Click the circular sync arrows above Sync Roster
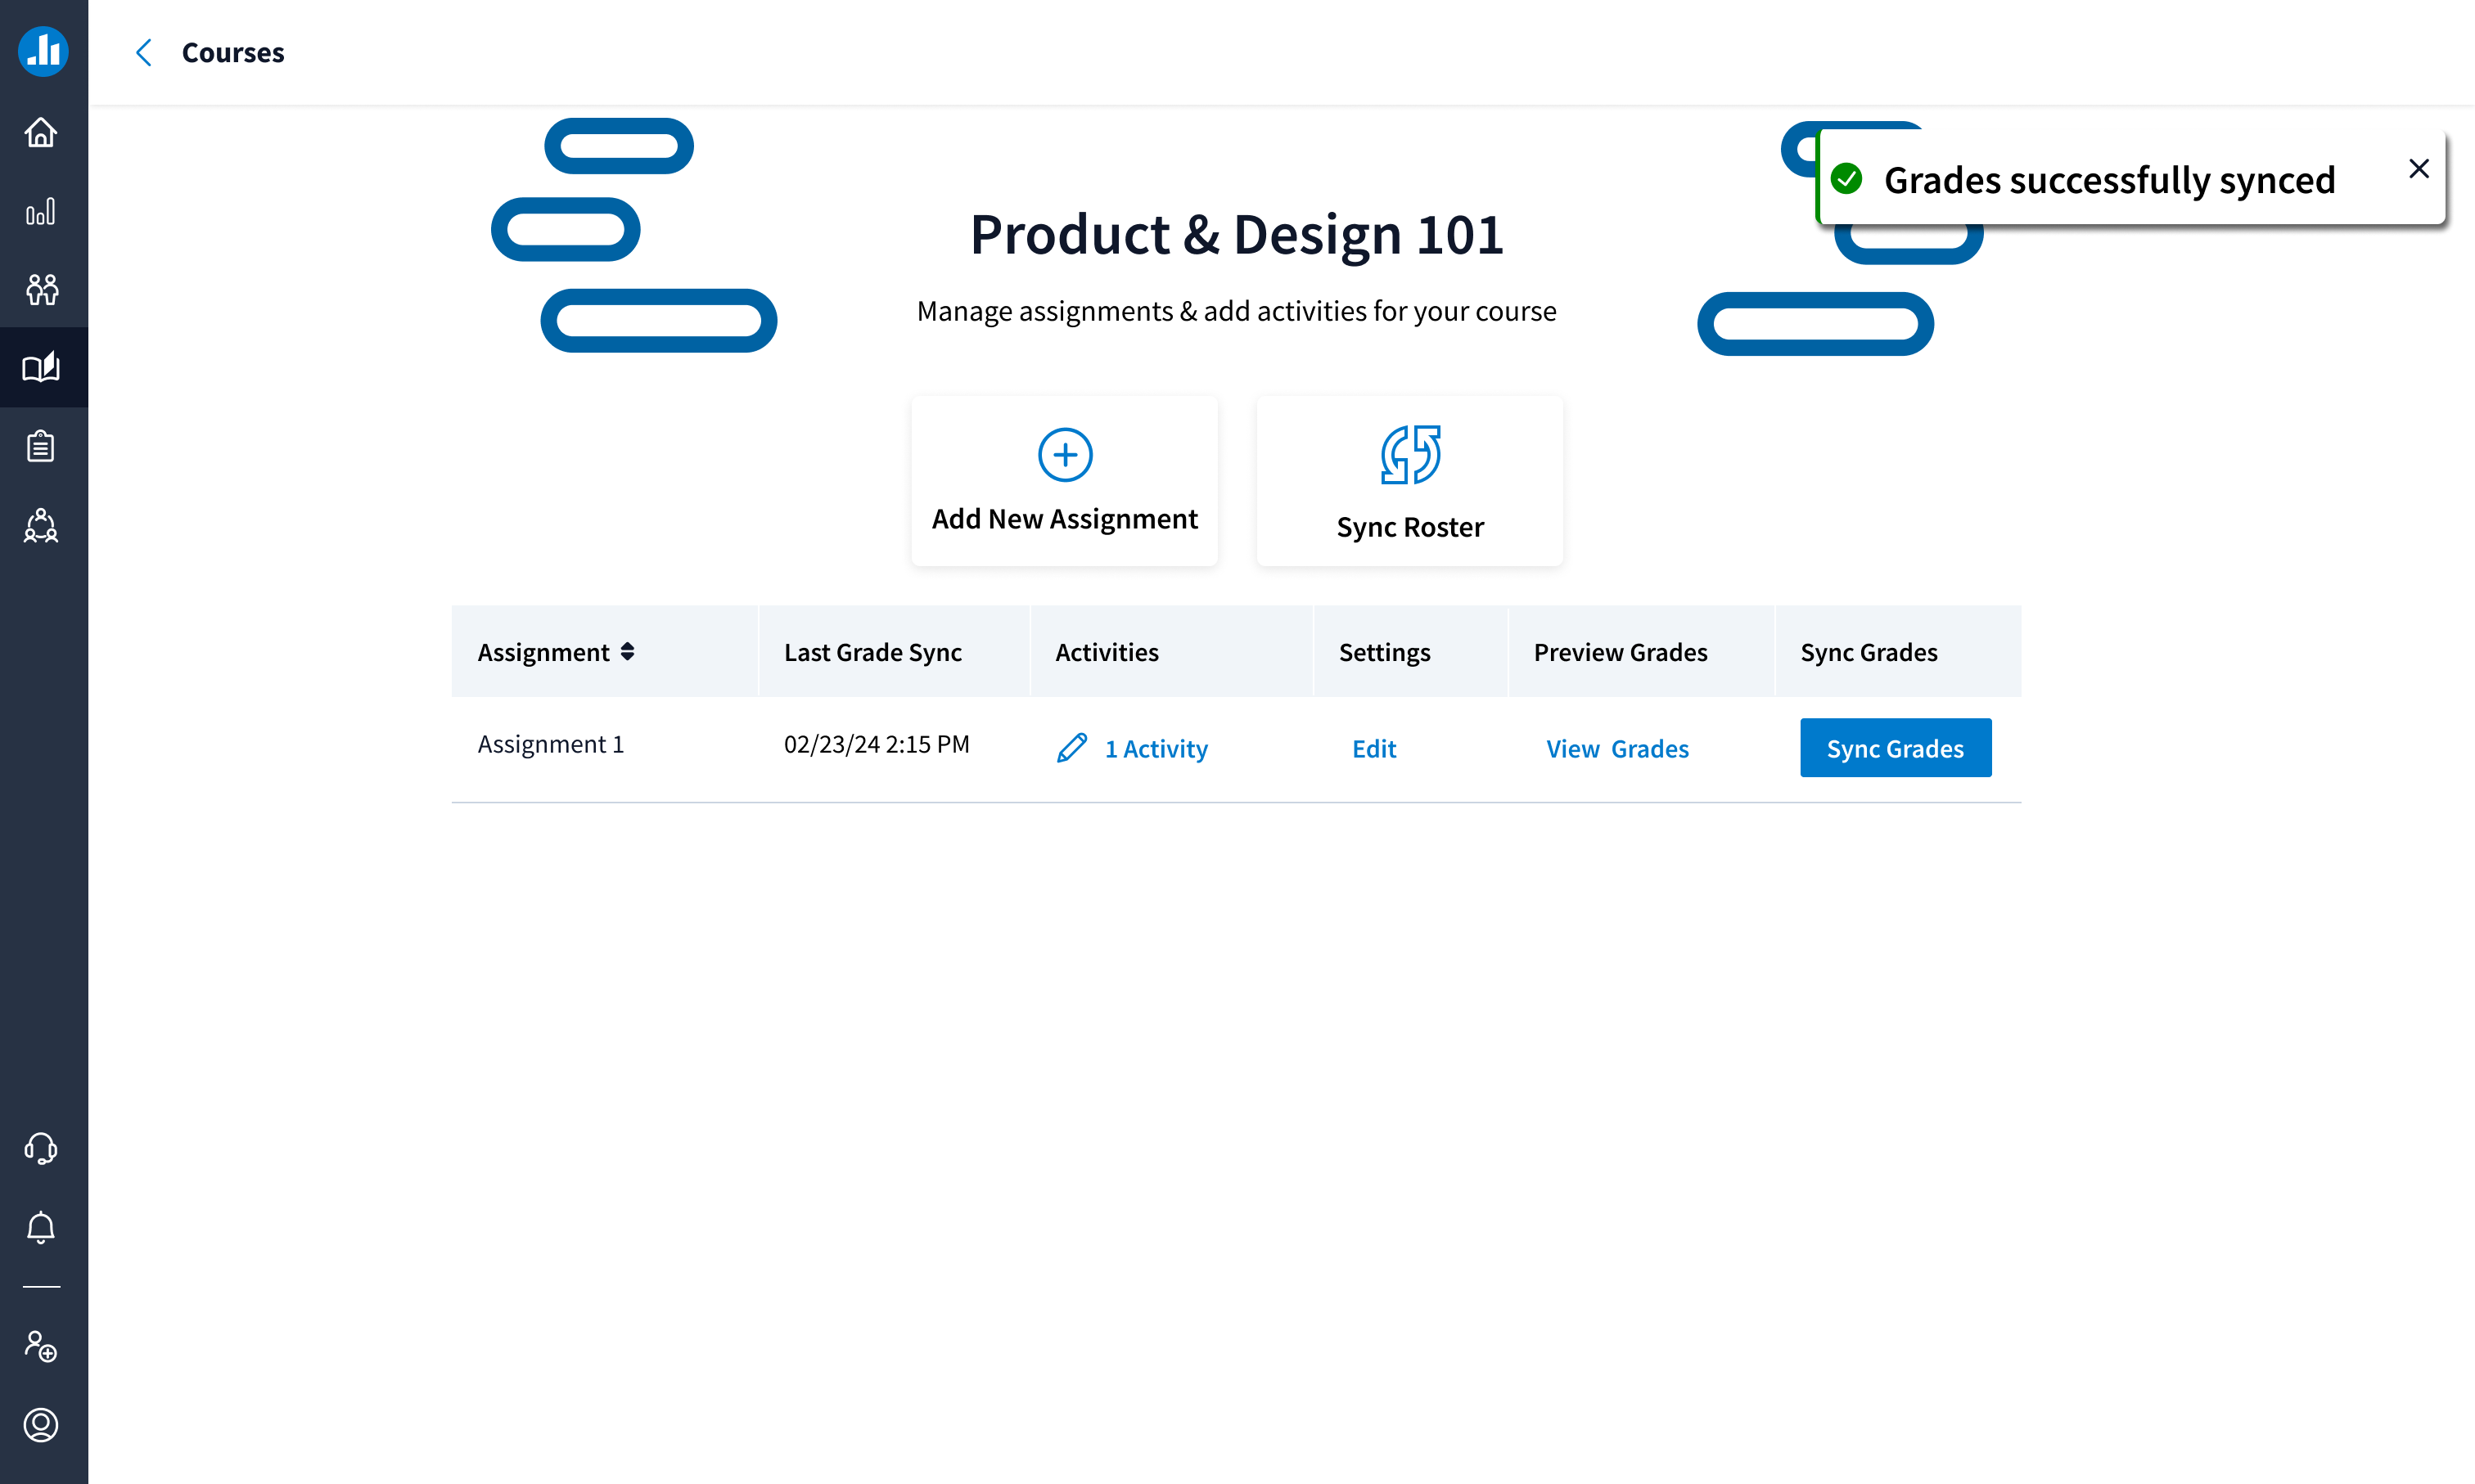This screenshot has height=1484, width=2475. (x=1409, y=455)
